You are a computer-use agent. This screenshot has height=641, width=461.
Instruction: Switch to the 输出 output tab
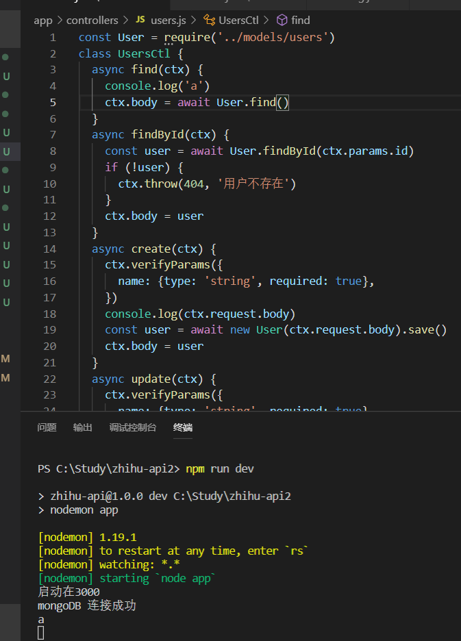(x=82, y=427)
